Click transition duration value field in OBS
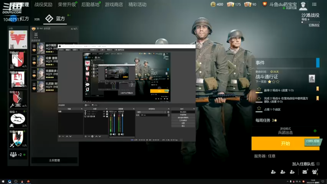Viewport: 327px width, 184px height. pos(154,115)
